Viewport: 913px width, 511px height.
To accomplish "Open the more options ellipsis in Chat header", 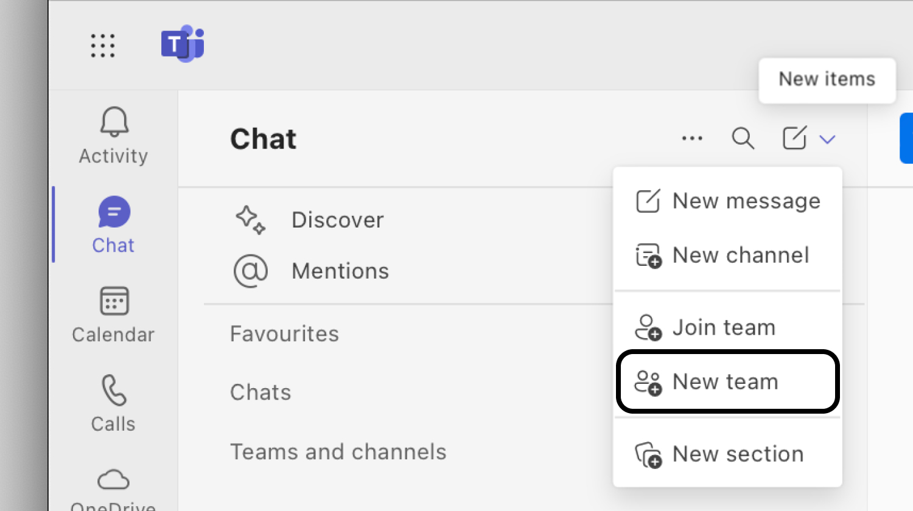I will 692,138.
